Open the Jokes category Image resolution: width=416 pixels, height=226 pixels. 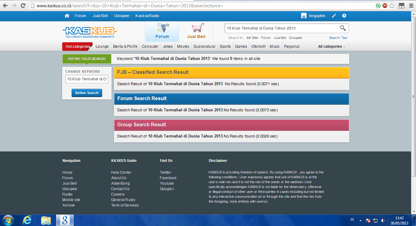tap(168, 47)
